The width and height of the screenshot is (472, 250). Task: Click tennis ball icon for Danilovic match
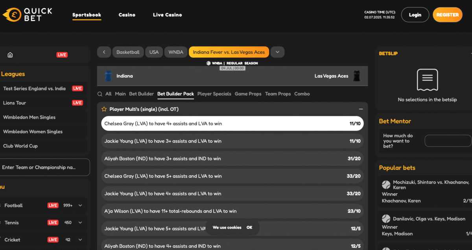point(386,219)
